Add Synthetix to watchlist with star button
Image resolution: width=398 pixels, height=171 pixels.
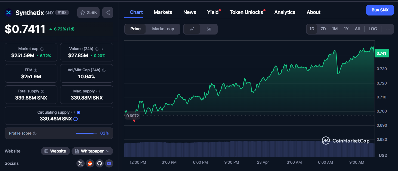(x=88, y=13)
